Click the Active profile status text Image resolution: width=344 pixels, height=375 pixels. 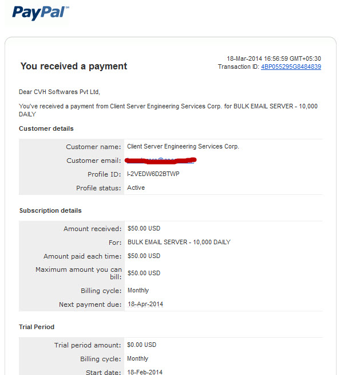(x=136, y=187)
